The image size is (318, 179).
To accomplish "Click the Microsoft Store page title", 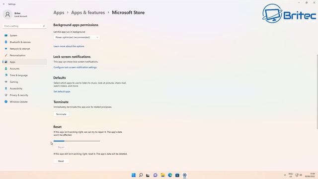I will [x=128, y=12].
